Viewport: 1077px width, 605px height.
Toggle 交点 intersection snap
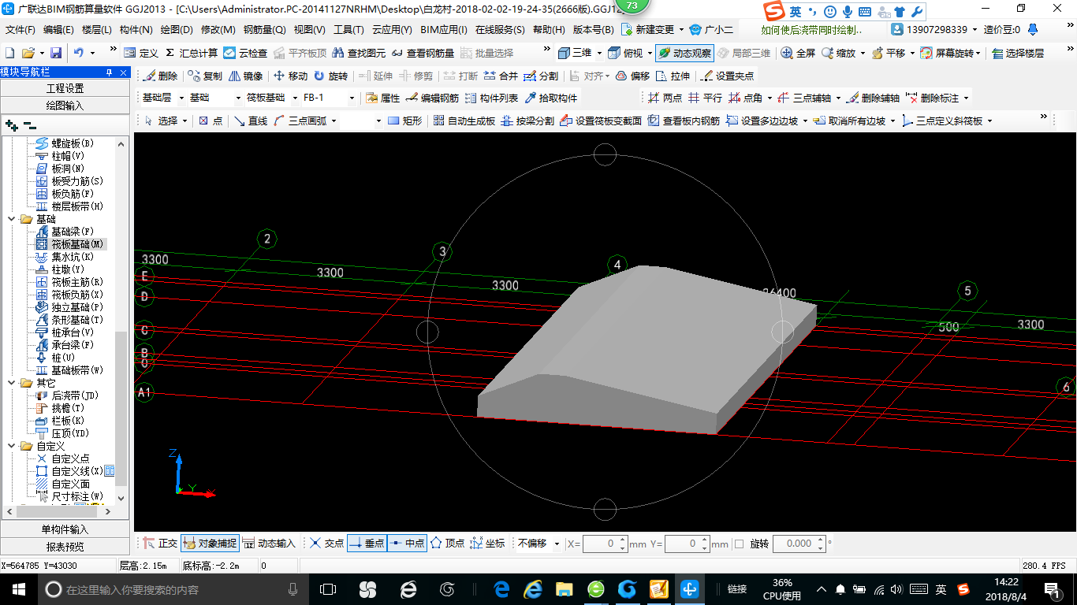pyautogui.click(x=326, y=544)
